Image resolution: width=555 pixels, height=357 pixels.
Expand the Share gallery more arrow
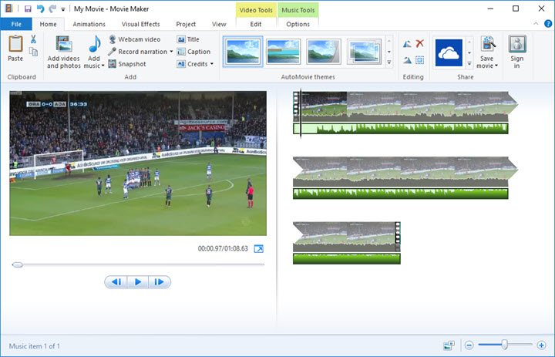(469, 63)
